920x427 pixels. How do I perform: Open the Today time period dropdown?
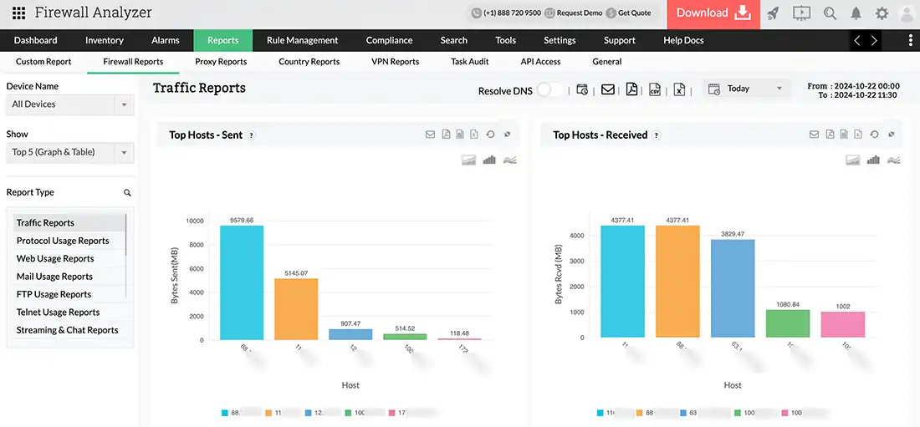746,89
